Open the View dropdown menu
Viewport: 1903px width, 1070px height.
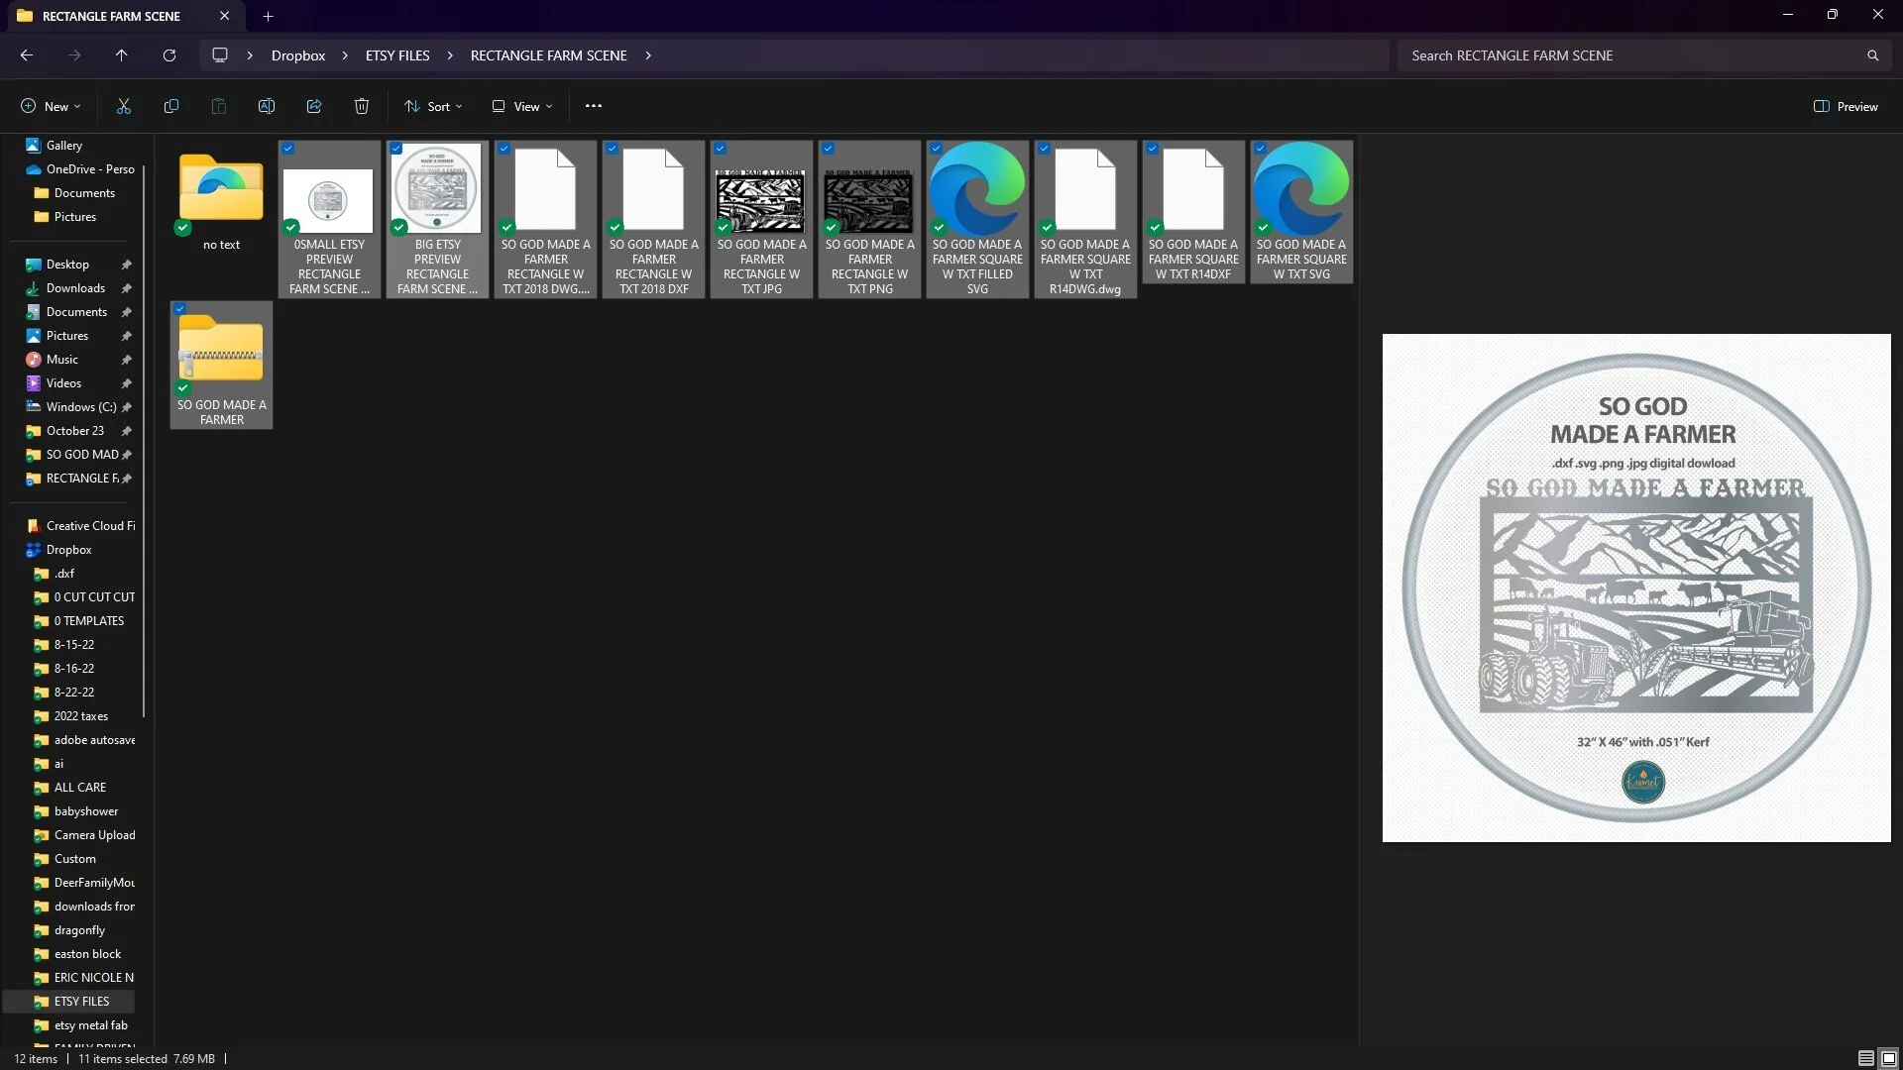click(x=522, y=106)
